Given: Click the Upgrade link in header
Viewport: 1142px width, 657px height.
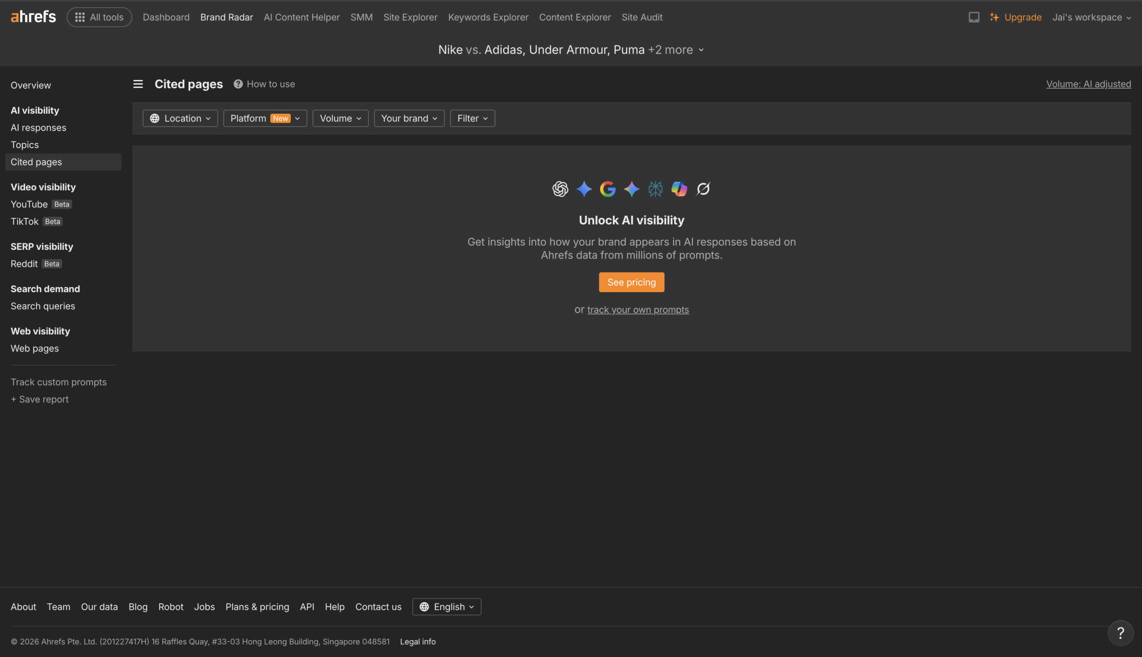Looking at the screenshot, I should [x=1023, y=17].
